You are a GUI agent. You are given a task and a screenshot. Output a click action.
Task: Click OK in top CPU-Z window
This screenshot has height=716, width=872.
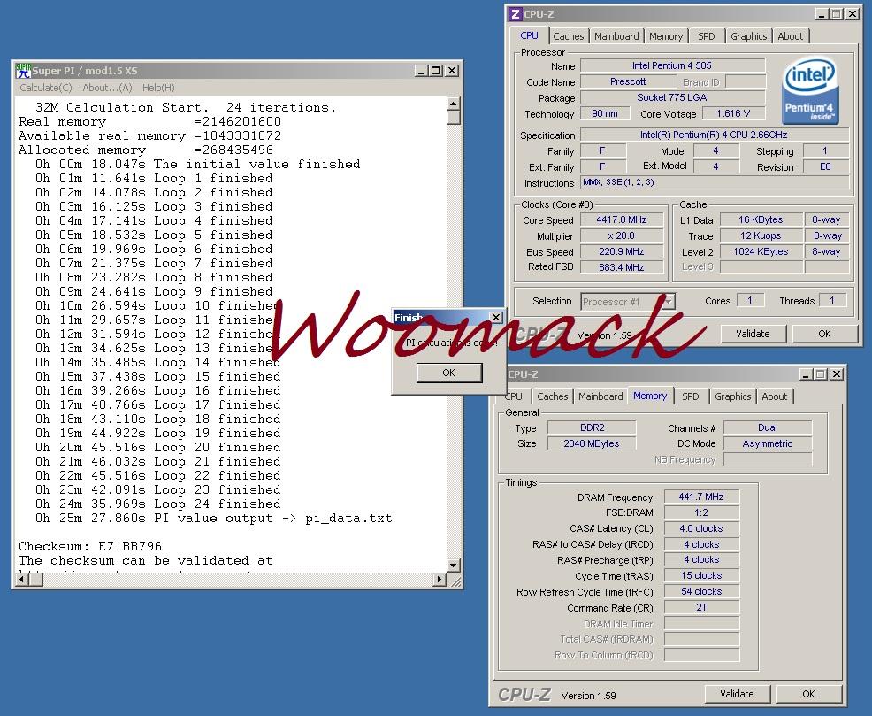tap(824, 334)
